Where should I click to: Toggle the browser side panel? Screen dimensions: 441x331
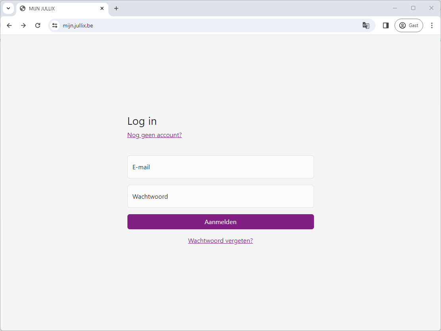[385, 25]
